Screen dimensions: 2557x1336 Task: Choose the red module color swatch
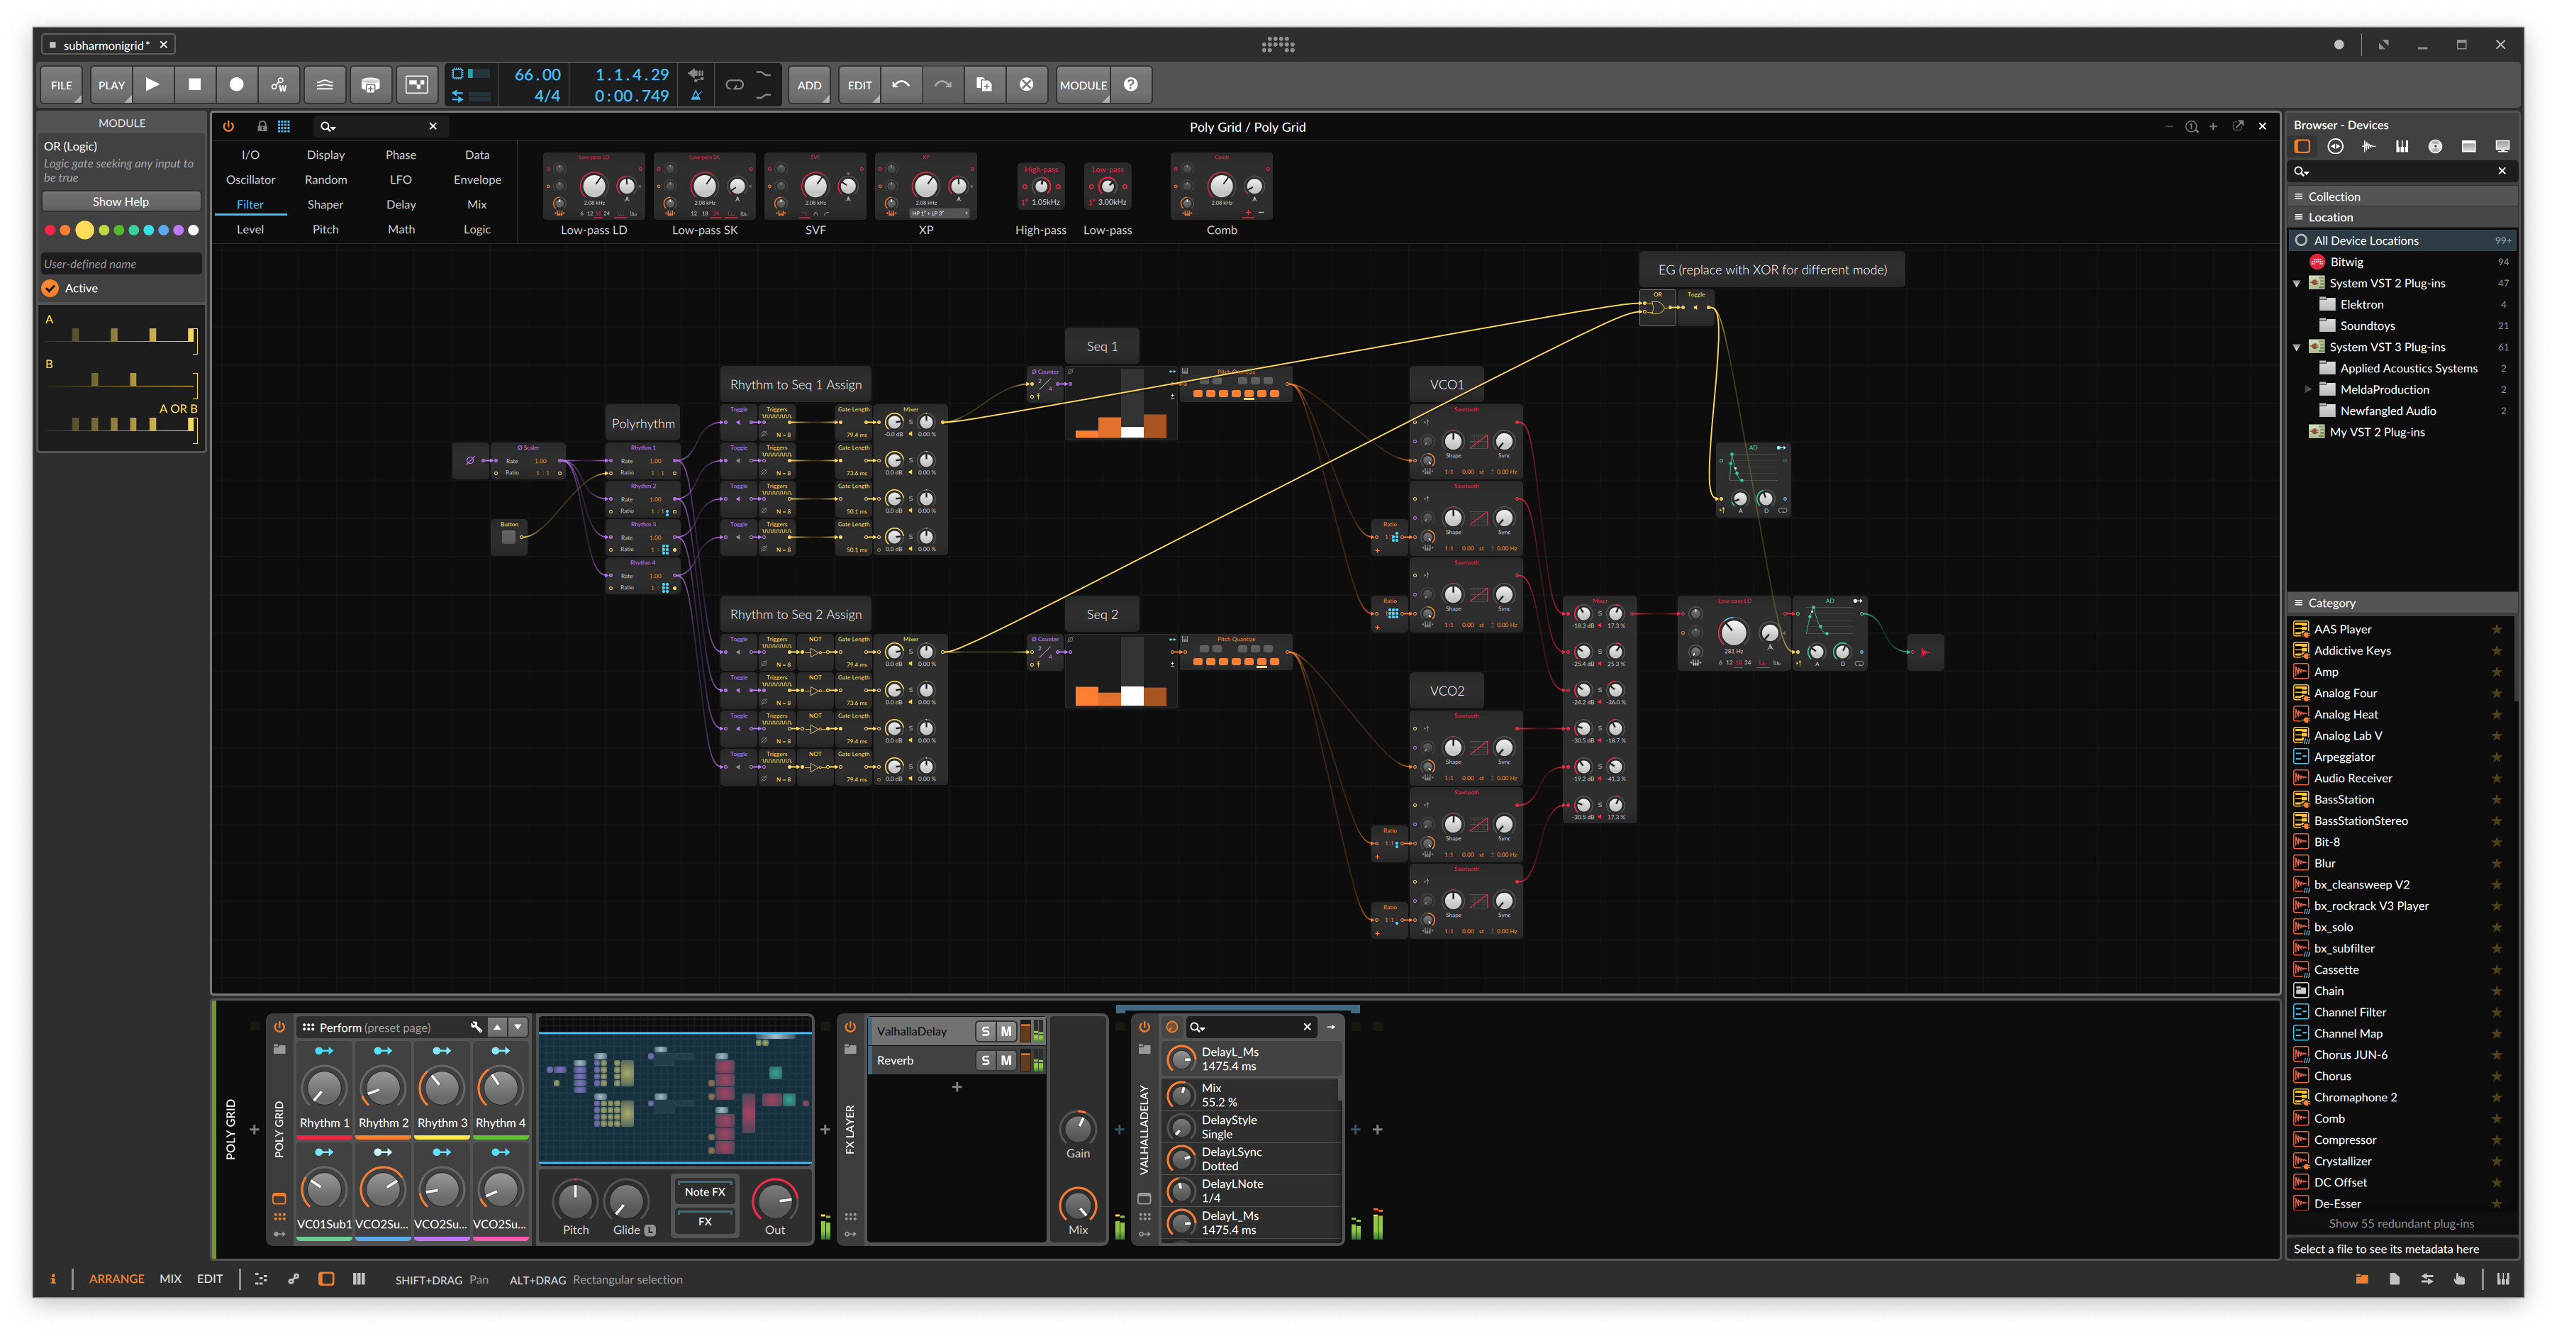[50, 230]
